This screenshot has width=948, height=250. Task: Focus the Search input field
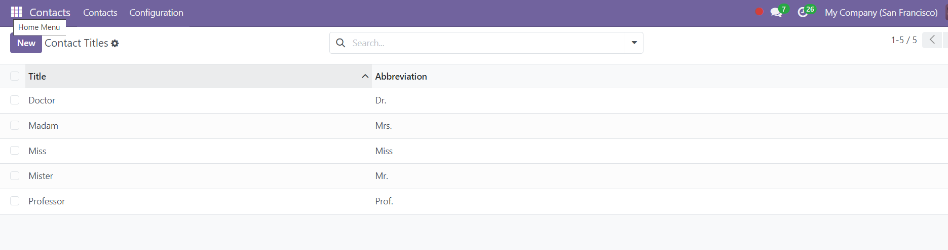click(x=486, y=43)
